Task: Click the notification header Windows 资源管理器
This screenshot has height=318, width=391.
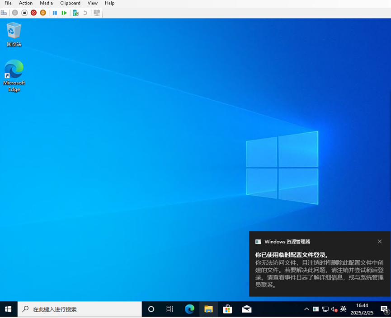Action: pos(287,242)
